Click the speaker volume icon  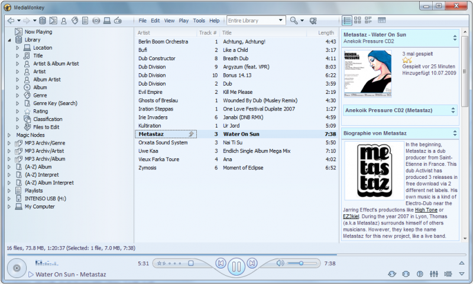280,263
